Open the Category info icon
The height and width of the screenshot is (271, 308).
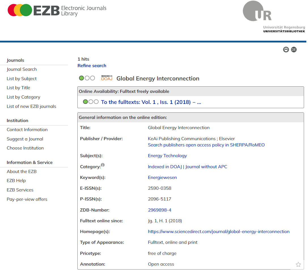point(103,165)
